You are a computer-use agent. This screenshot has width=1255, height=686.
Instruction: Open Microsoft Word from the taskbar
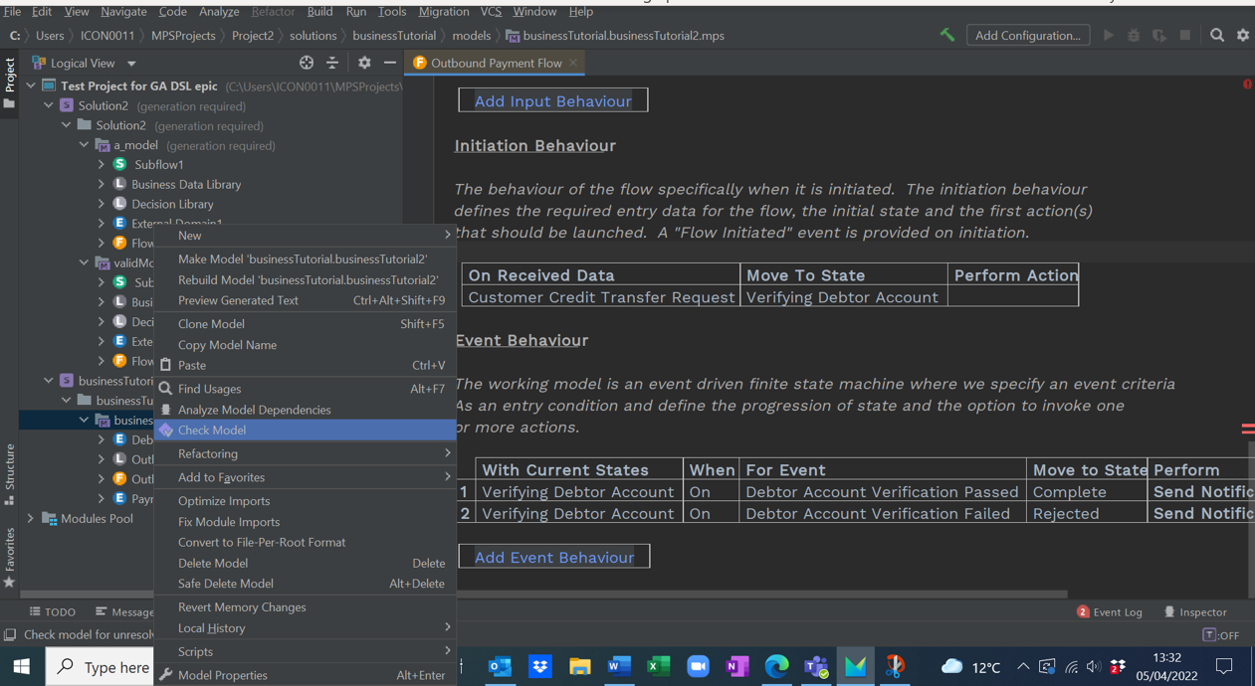pyautogui.click(x=618, y=666)
